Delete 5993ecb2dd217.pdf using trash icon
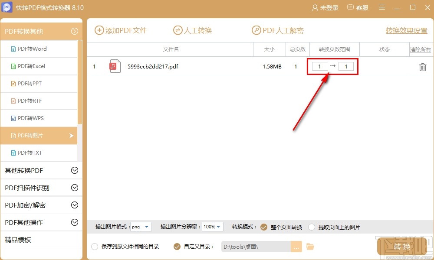 click(x=422, y=66)
